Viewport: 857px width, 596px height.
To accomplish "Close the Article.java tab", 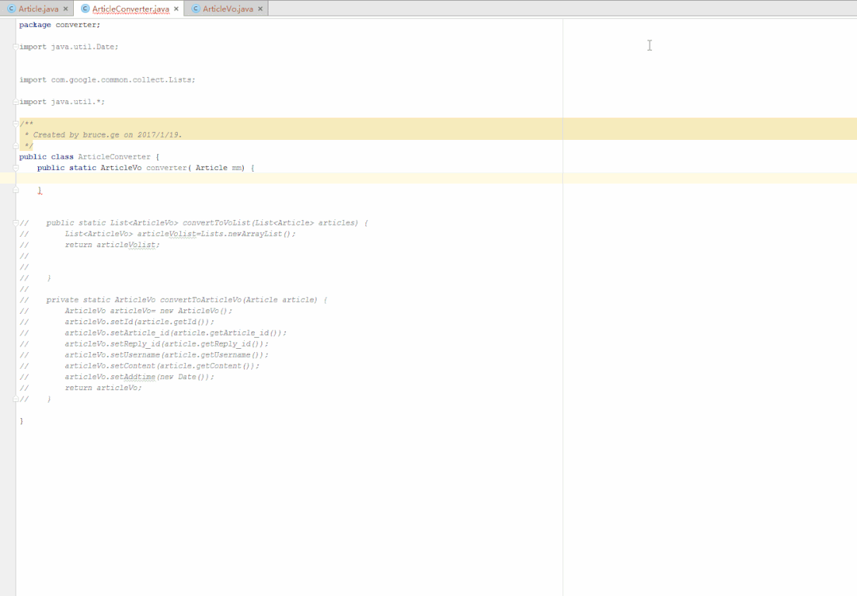I will (66, 9).
